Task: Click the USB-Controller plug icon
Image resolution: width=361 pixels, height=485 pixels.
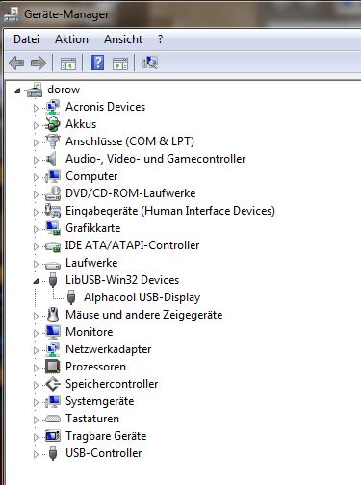Action: 53,453
